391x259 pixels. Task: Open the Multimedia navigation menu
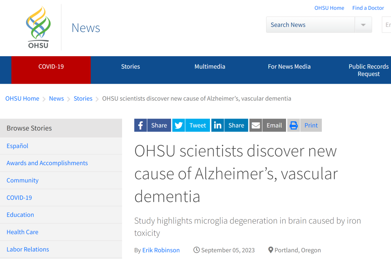210,67
